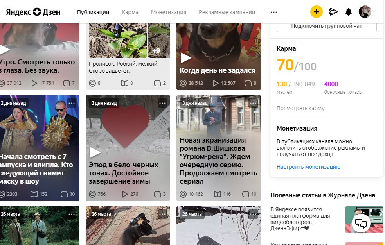Click the Яндекс Дзен logo
This screenshot has width=385, height=245.
point(33,12)
